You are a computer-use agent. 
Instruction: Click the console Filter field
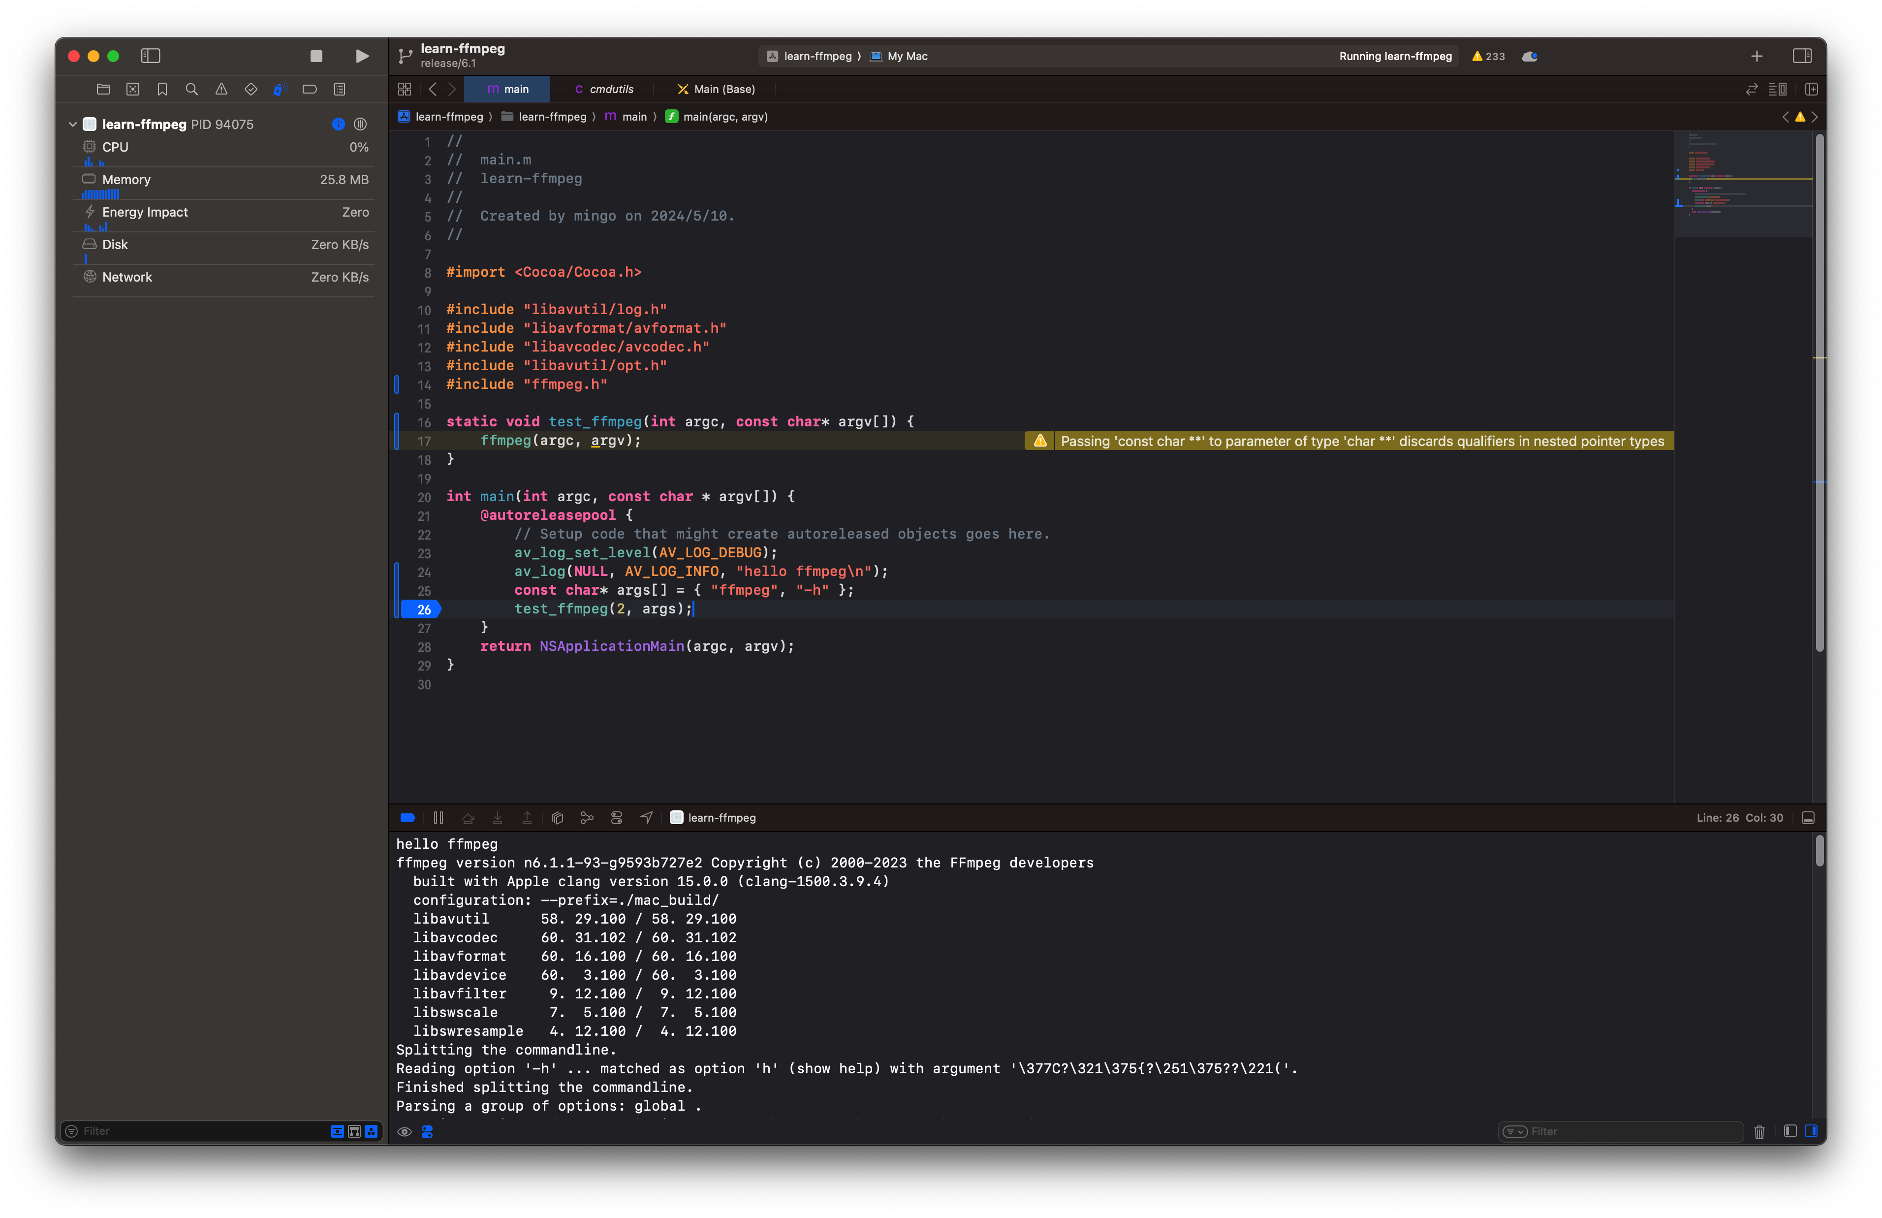point(1620,1132)
